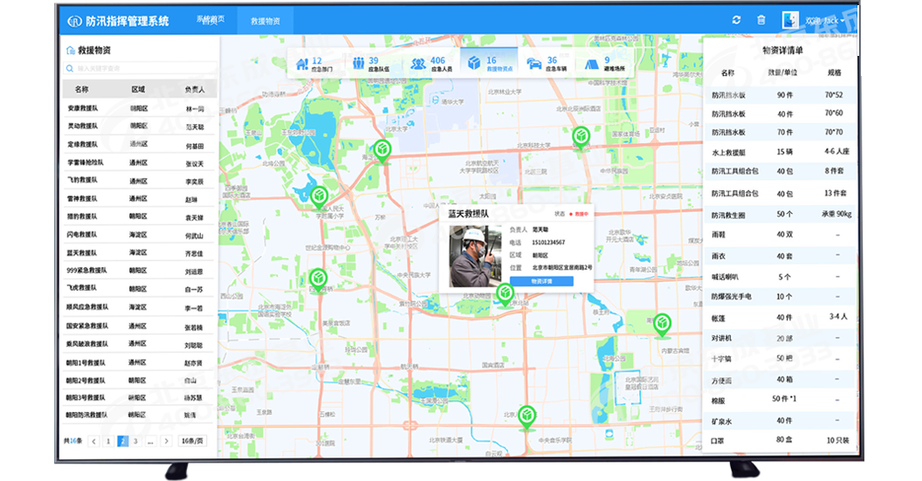Open the 16条/页 page size dropdown
This screenshot has height=481, width=922.
coord(193,442)
